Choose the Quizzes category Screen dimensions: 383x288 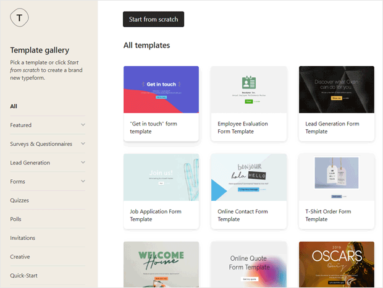coord(20,200)
